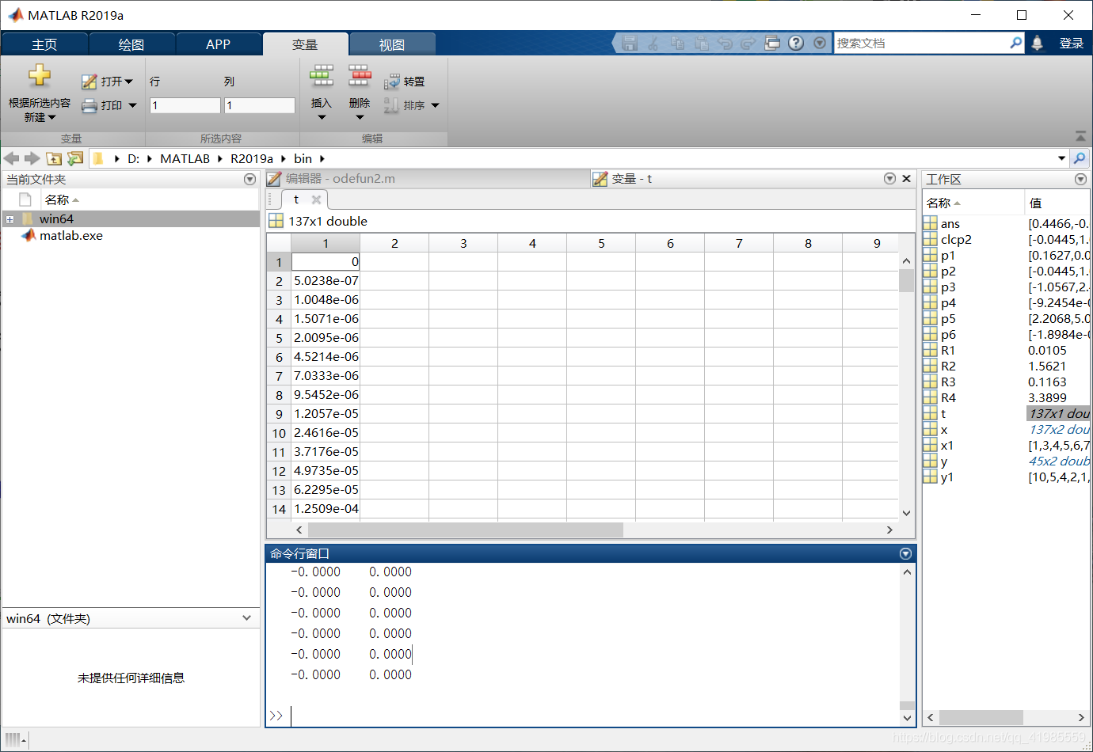Click the address bar folder search icon
Image resolution: width=1093 pixels, height=752 pixels.
[1080, 158]
